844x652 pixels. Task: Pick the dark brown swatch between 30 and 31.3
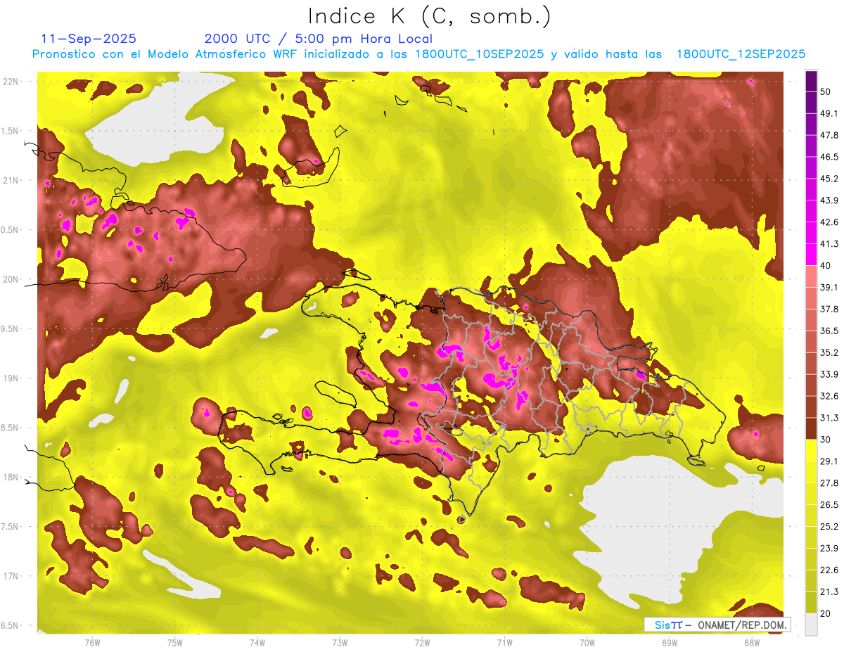[811, 428]
